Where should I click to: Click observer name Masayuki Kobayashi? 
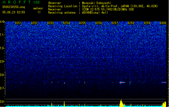96,3
